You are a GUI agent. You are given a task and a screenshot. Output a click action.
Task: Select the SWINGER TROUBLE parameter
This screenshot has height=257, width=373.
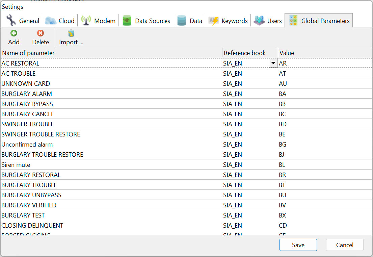point(28,124)
